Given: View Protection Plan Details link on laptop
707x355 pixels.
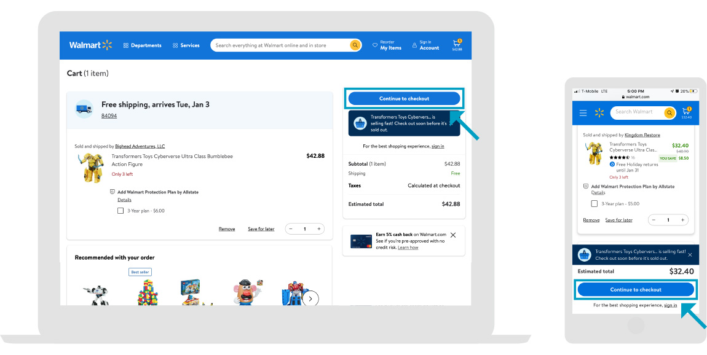Looking at the screenshot, I should (x=124, y=200).
